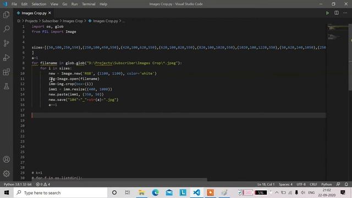Open Mail app from taskbar

click(169, 193)
